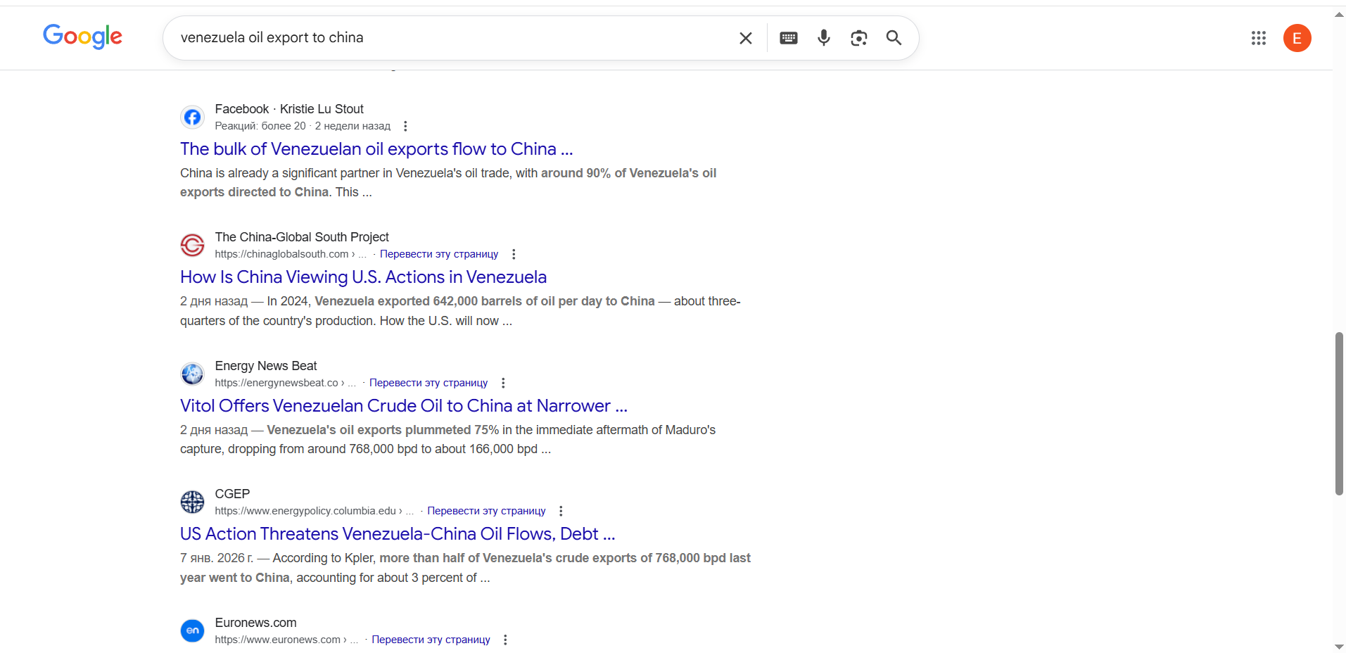The height and width of the screenshot is (653, 1346).
Task: Open more options for Facebook result
Action: coord(405,126)
